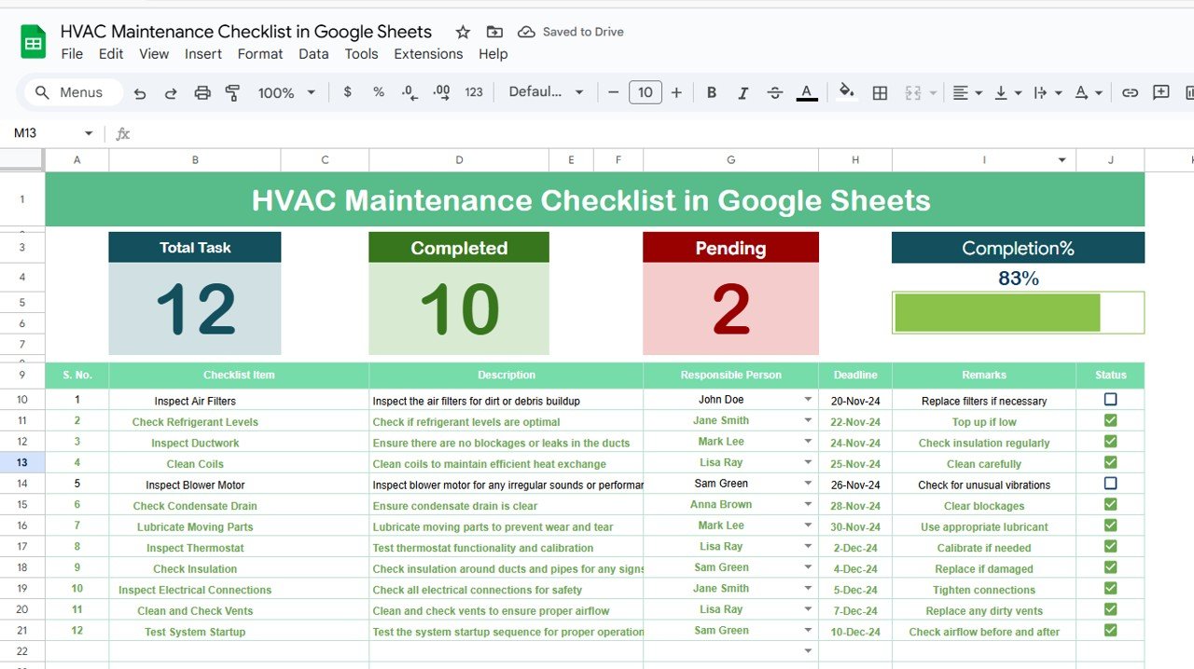The width and height of the screenshot is (1194, 669).
Task: Redo the last undone action
Action: [171, 92]
